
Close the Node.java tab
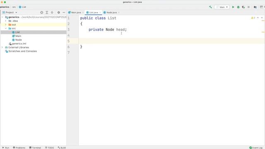pyautogui.click(x=119, y=12)
